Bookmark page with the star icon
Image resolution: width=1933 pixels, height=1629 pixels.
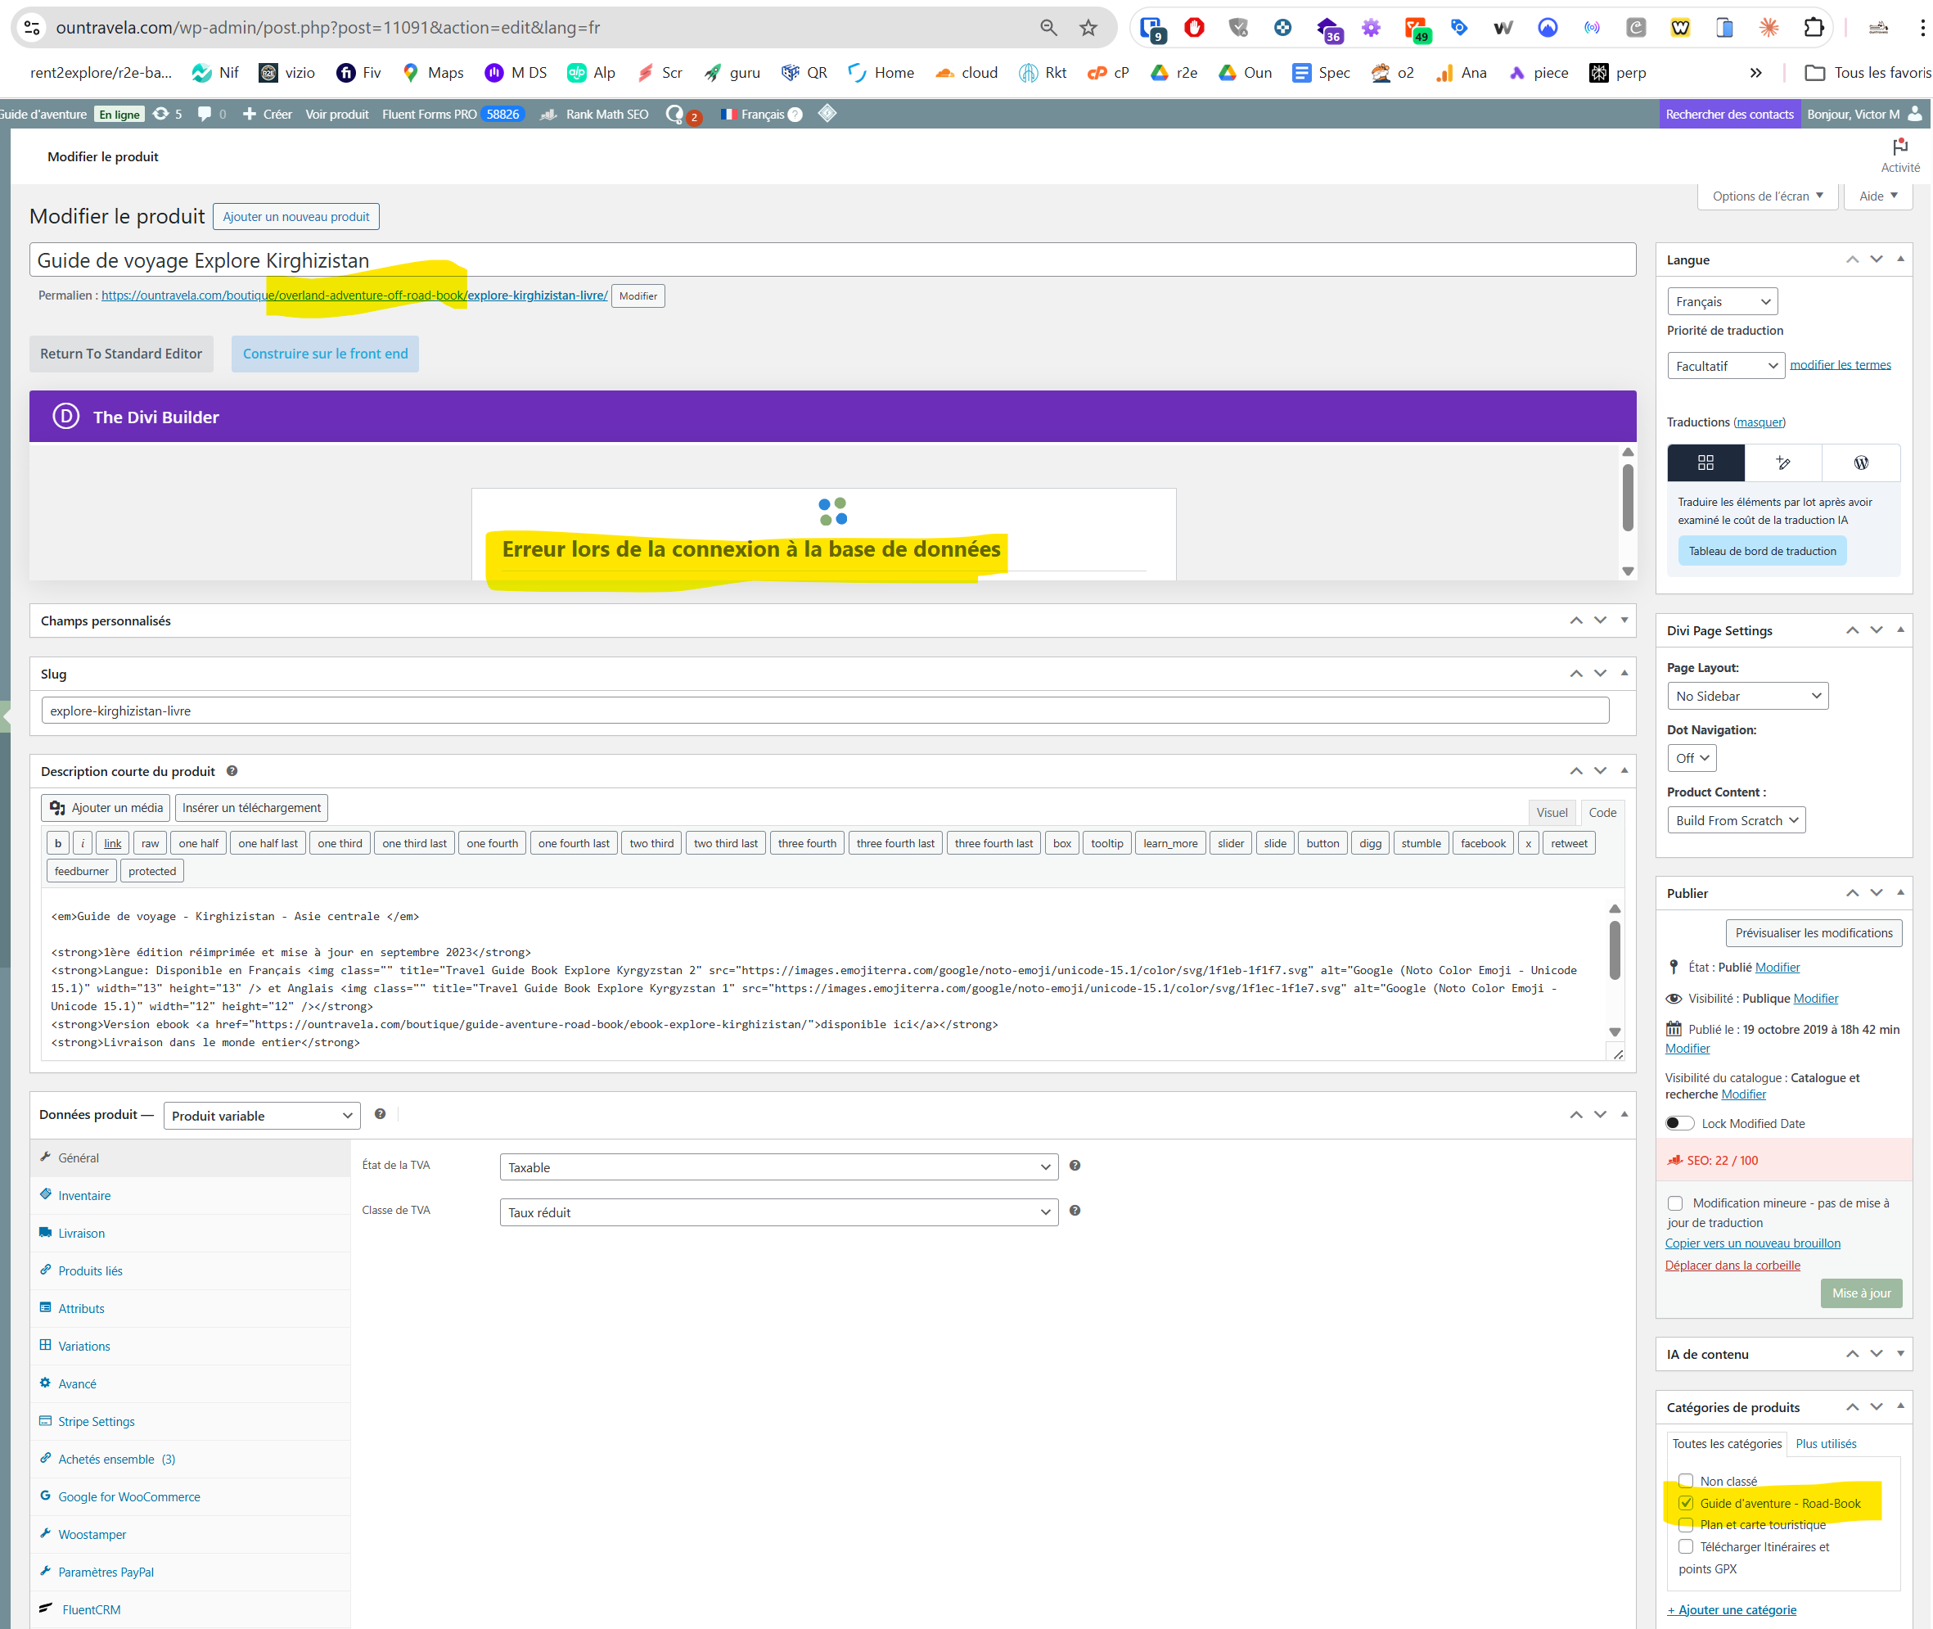1088,28
